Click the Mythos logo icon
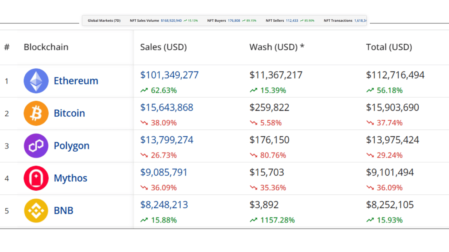The width and height of the screenshot is (449, 252). [x=36, y=178]
